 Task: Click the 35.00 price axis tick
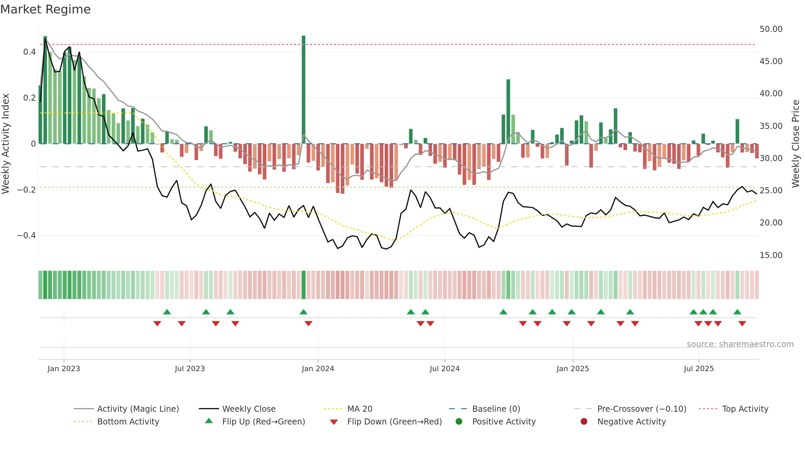pos(771,126)
